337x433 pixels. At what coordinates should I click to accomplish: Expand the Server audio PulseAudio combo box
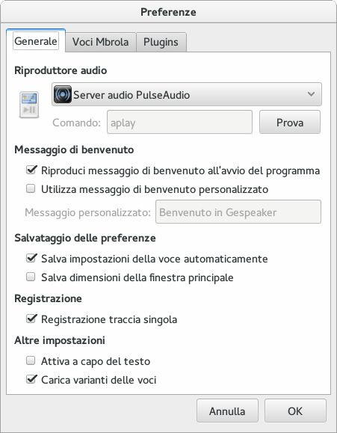coord(187,94)
